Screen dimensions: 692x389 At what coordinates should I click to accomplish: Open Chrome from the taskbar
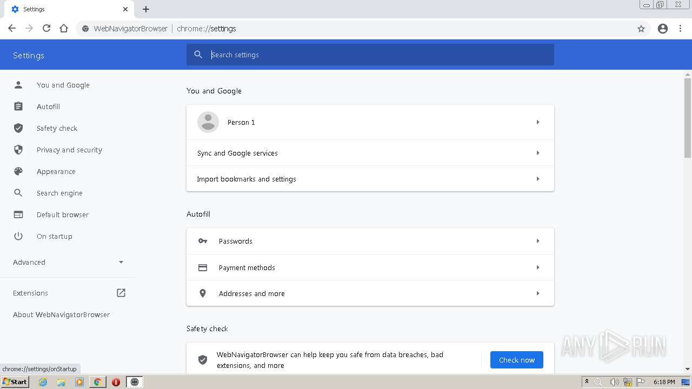point(97,382)
